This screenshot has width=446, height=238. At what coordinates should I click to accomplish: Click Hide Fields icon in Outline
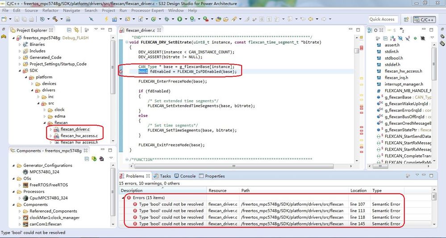click(400, 38)
